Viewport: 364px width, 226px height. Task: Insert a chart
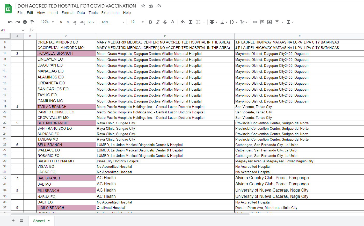(270, 22)
